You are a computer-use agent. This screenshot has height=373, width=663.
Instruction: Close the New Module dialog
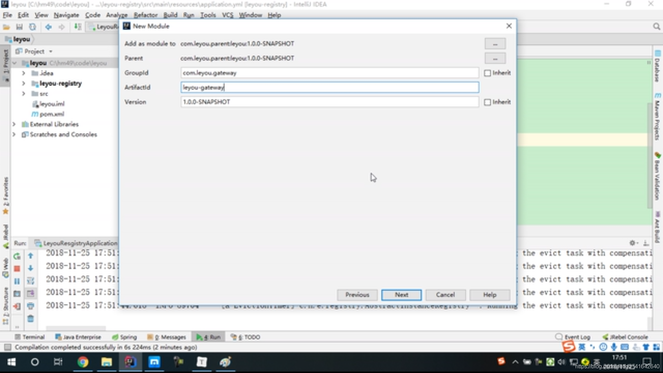(x=509, y=26)
